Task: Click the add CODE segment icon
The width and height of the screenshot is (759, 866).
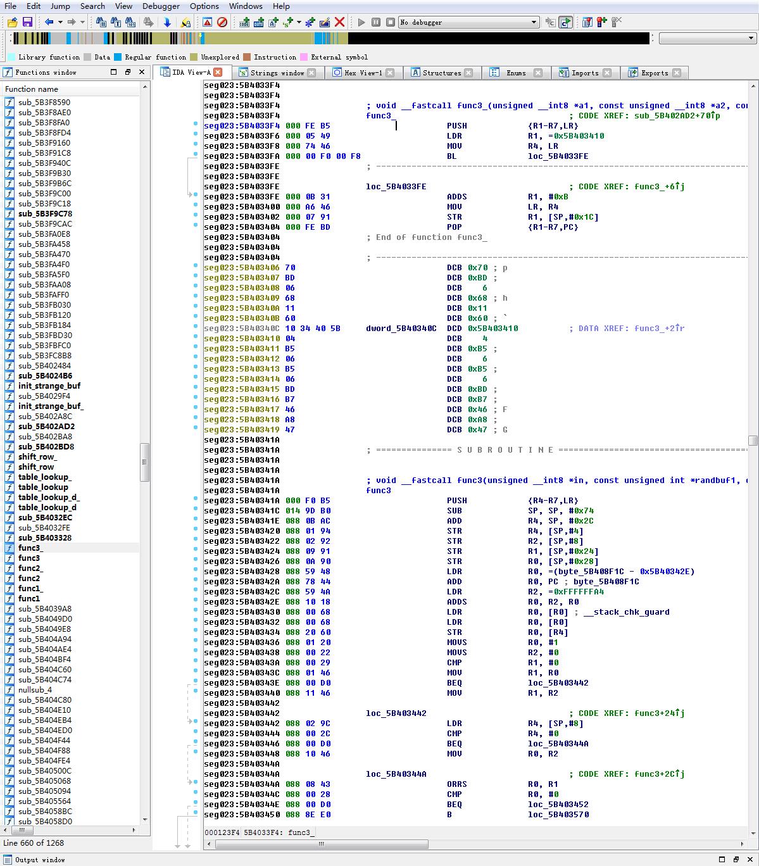Action: click(244, 22)
